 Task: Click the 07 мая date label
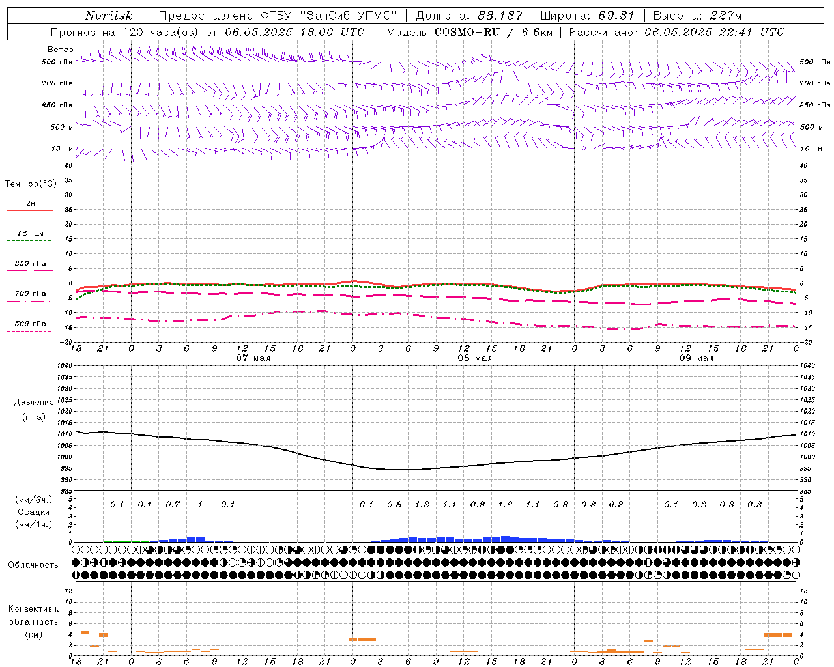[x=253, y=358]
